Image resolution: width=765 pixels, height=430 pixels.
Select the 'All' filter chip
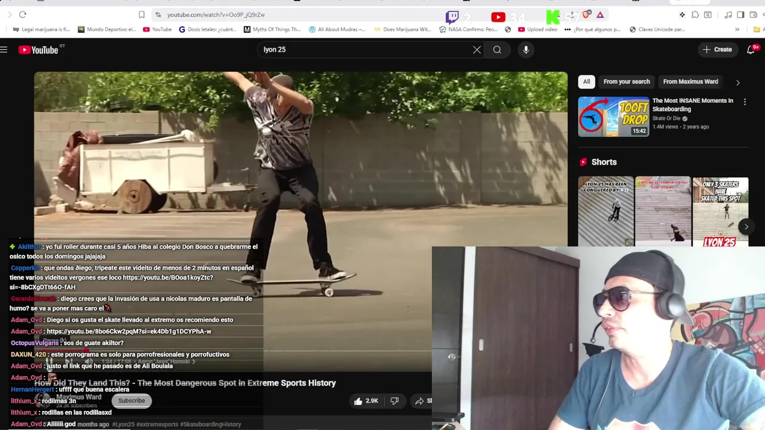(x=586, y=82)
